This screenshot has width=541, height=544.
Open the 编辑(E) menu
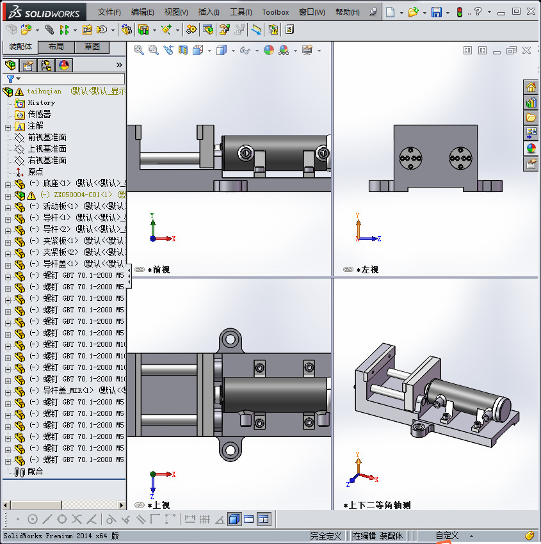[x=142, y=12]
